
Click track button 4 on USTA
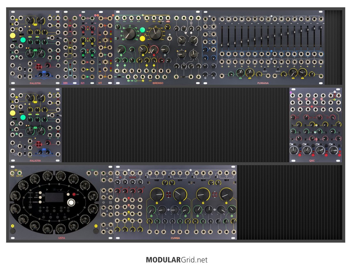pos(65,217)
